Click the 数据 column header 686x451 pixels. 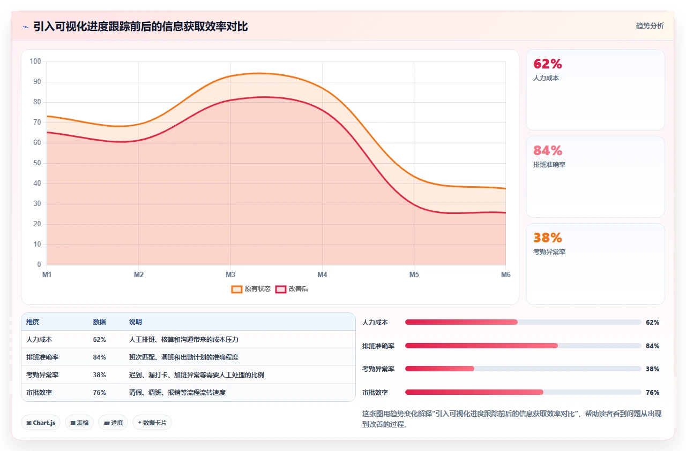99,322
